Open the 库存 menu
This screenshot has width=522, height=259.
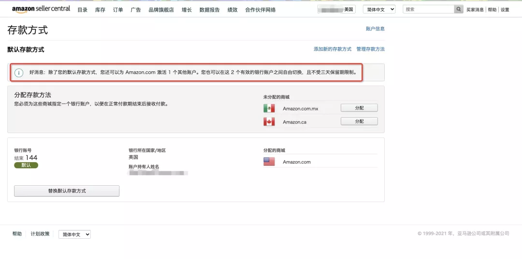click(100, 10)
